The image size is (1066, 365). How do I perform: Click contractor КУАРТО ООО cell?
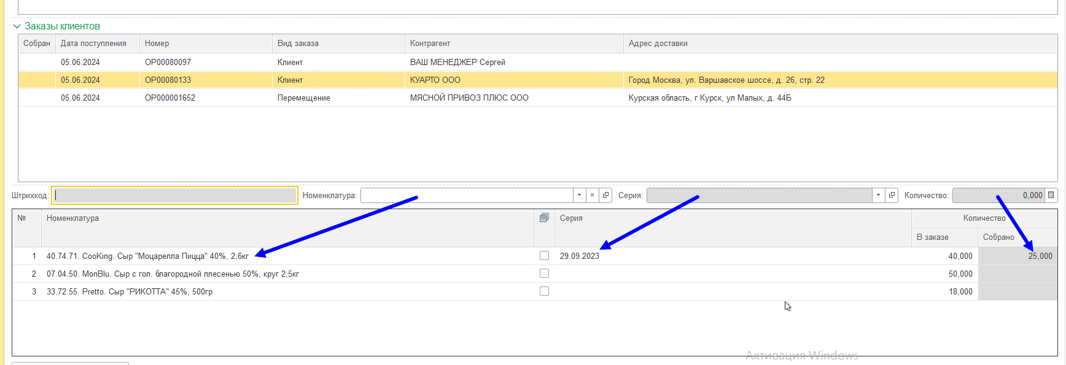pyautogui.click(x=514, y=80)
